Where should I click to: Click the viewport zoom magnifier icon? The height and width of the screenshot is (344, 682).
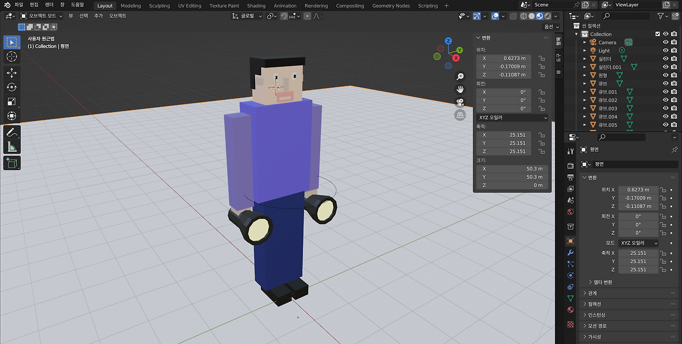coord(460,77)
